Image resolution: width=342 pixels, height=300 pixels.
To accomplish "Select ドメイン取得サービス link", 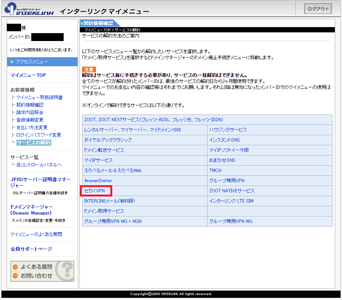I will coord(104,211).
